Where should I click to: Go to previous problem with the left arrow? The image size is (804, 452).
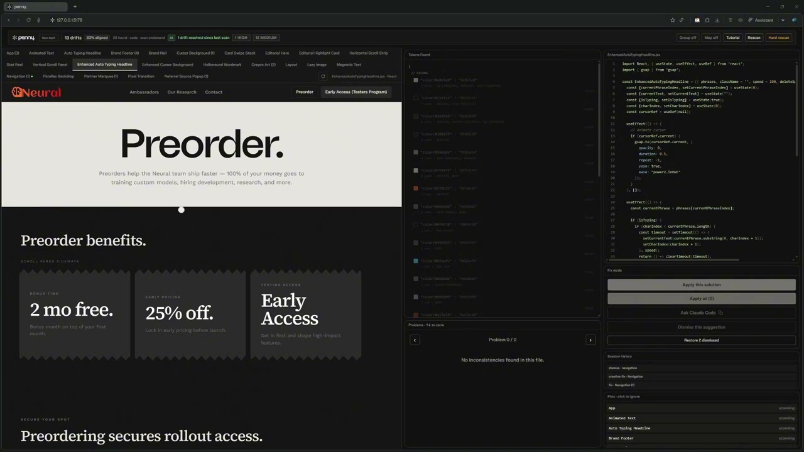pyautogui.click(x=415, y=340)
